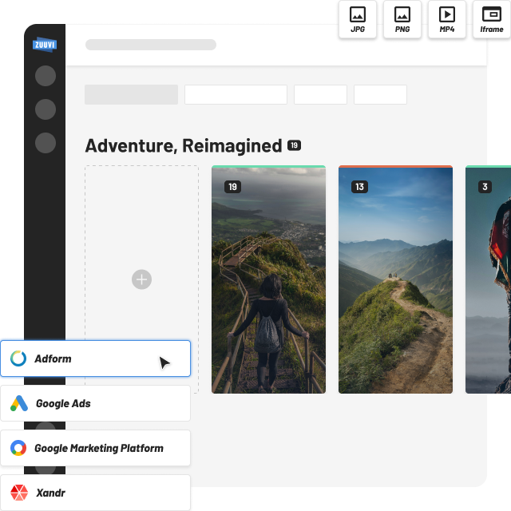Select Adform from the platform list

point(95,359)
